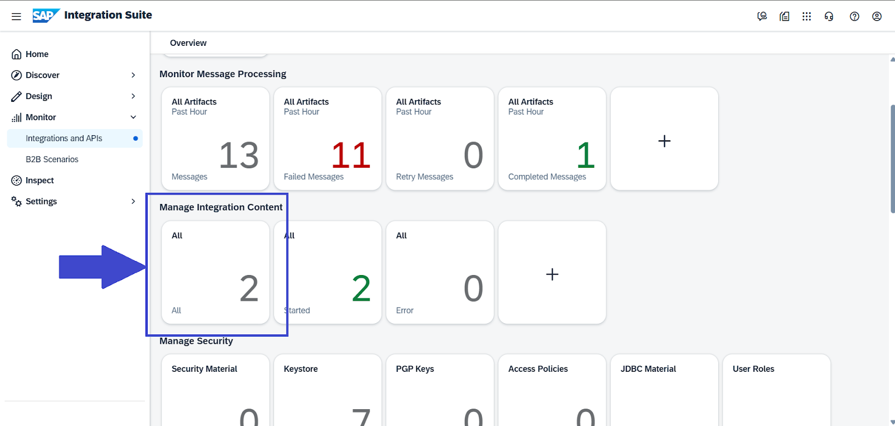Click the Discover compass icon
The image size is (895, 426).
(x=17, y=75)
